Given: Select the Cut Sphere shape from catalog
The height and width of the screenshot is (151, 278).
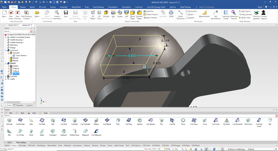Looking at the screenshot, I should [150, 122].
